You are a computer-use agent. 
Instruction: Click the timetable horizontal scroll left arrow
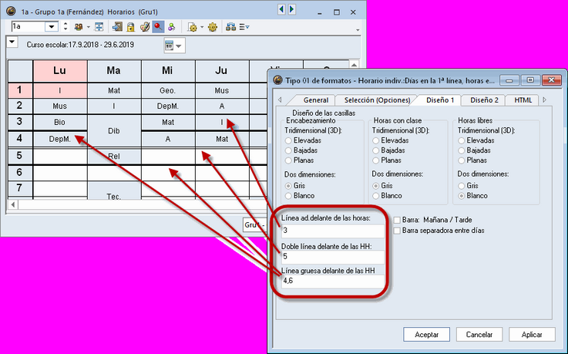[x=13, y=204]
